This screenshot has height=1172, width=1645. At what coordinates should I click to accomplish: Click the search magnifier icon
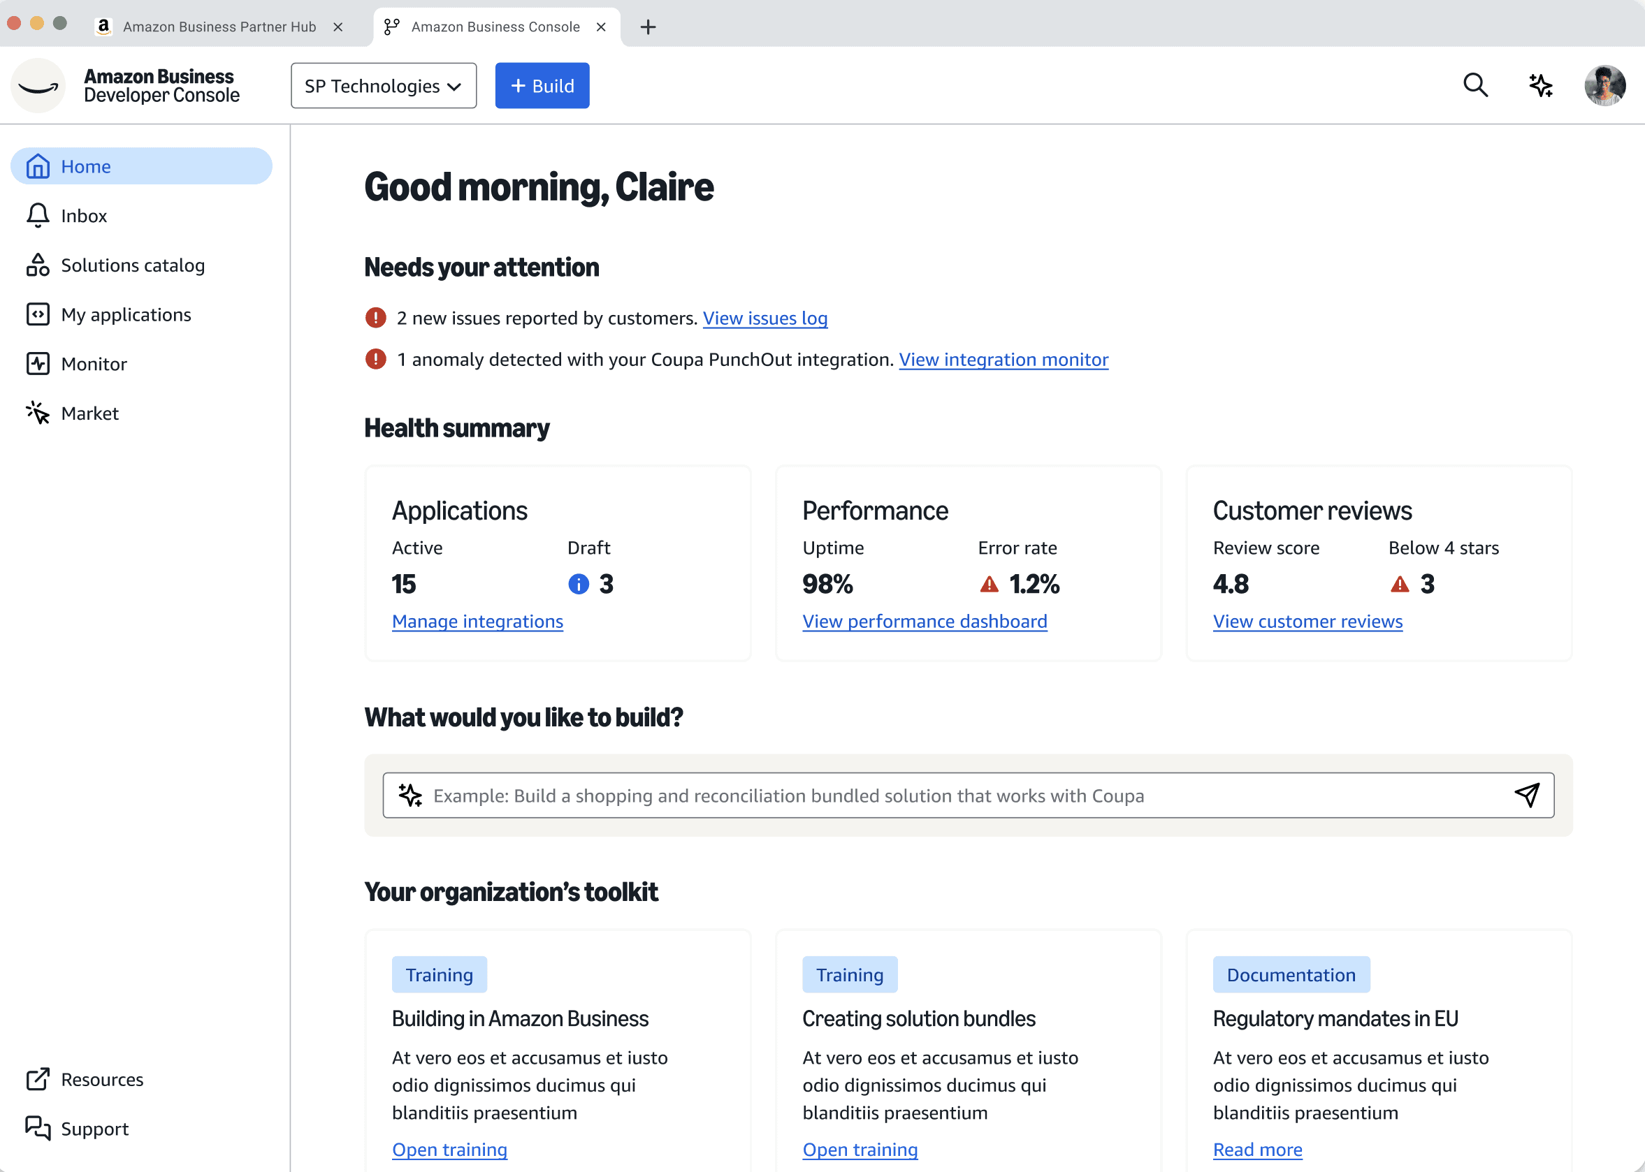[1475, 85]
